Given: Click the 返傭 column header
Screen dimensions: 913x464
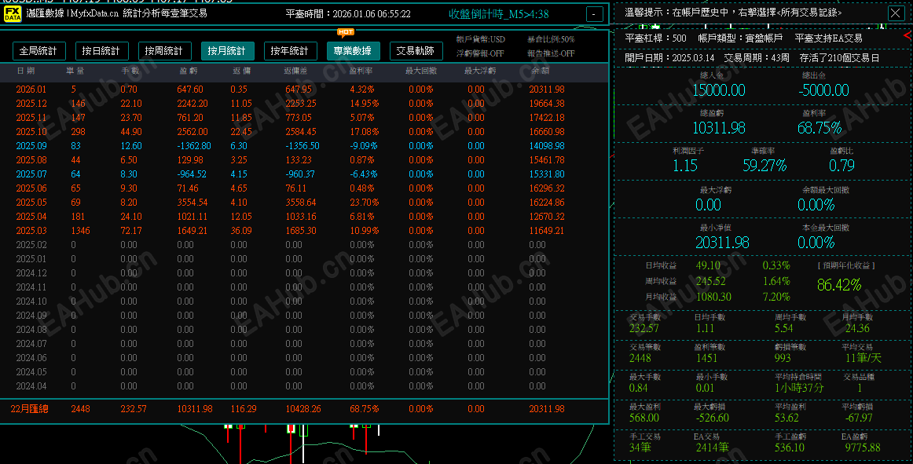Looking at the screenshot, I should pyautogui.click(x=242, y=71).
